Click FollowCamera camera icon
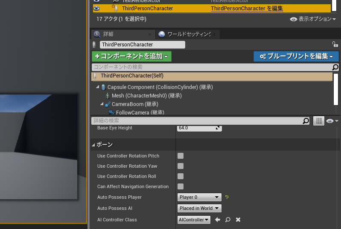Screen dimensions: 341x229 [112, 112]
